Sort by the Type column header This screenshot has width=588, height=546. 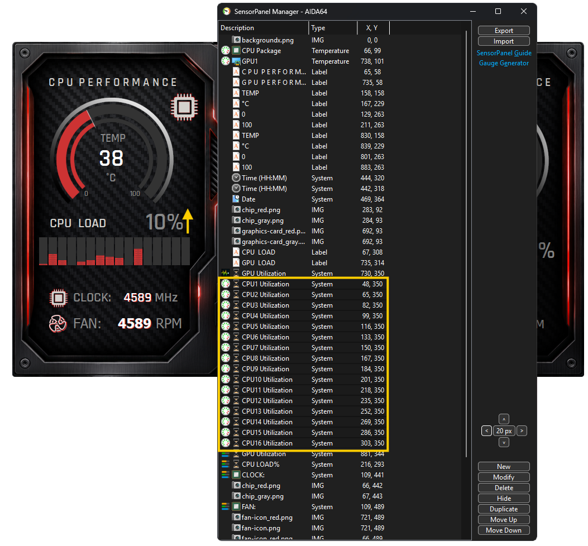[x=333, y=28]
